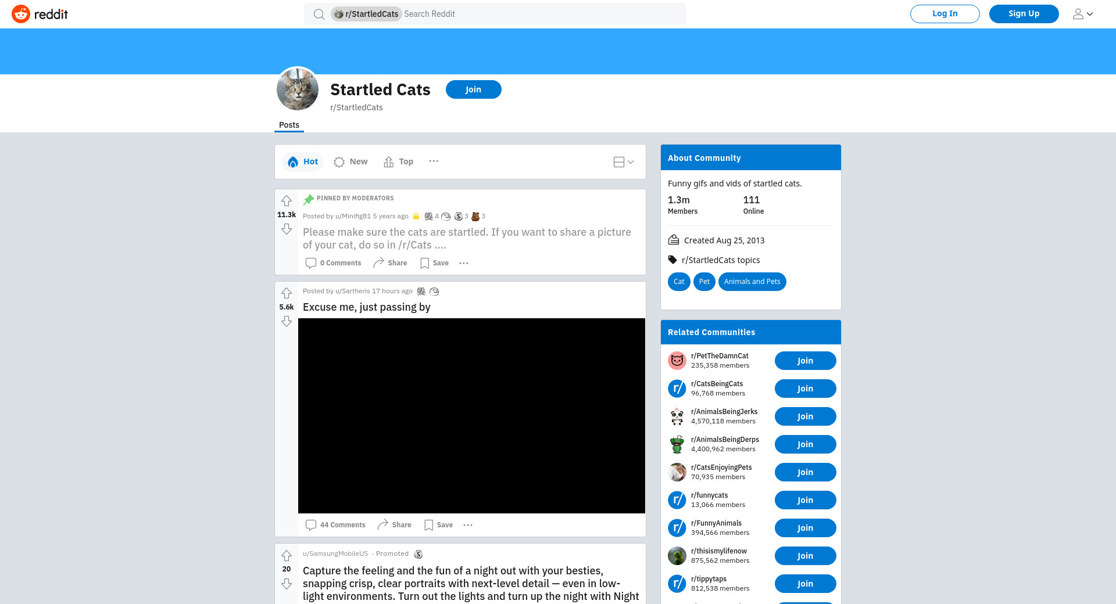The height and width of the screenshot is (604, 1116).
Task: Join r/AnimalsBeingJerks community
Action: click(x=805, y=416)
